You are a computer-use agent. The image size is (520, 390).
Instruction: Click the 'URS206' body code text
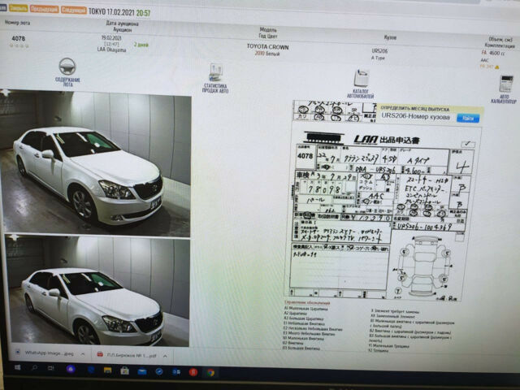pos(379,51)
